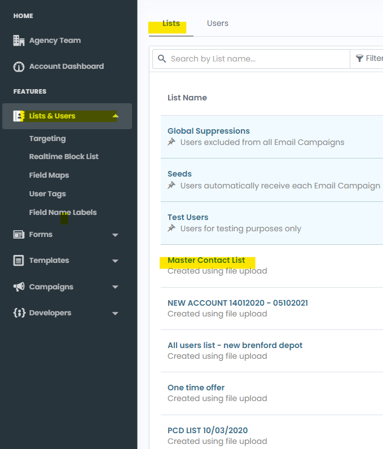Click the Forms menu label
Image resolution: width=383 pixels, height=449 pixels.
pos(41,235)
